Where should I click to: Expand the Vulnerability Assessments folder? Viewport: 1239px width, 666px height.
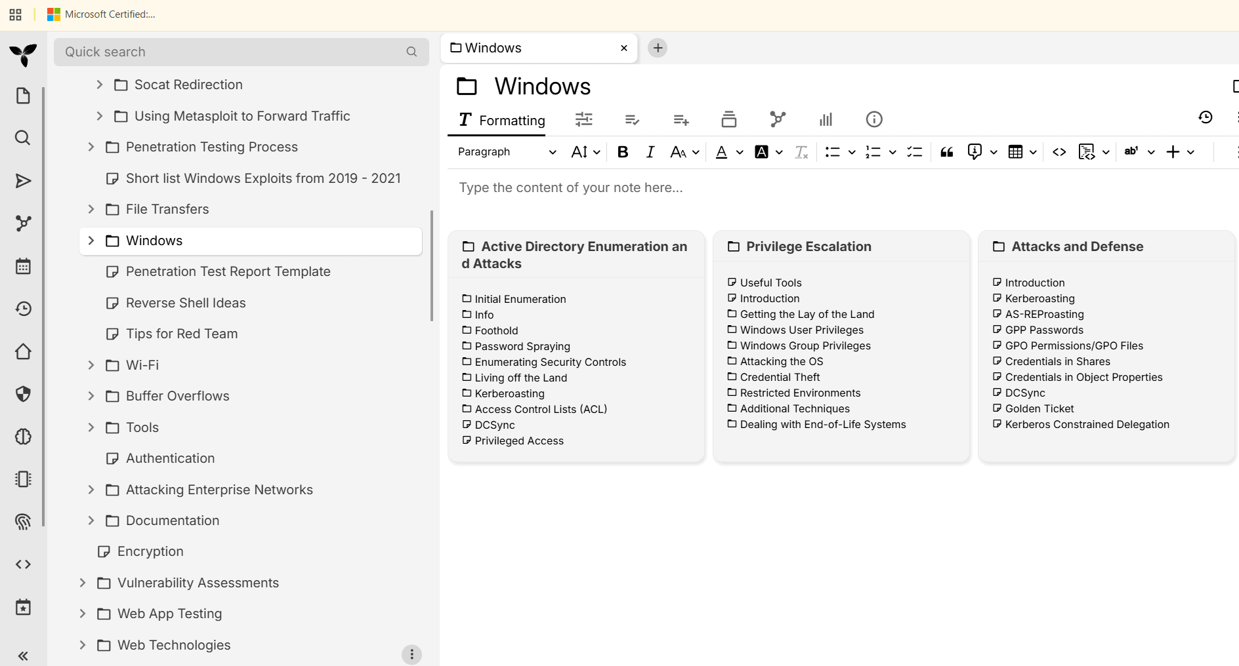pyautogui.click(x=83, y=583)
